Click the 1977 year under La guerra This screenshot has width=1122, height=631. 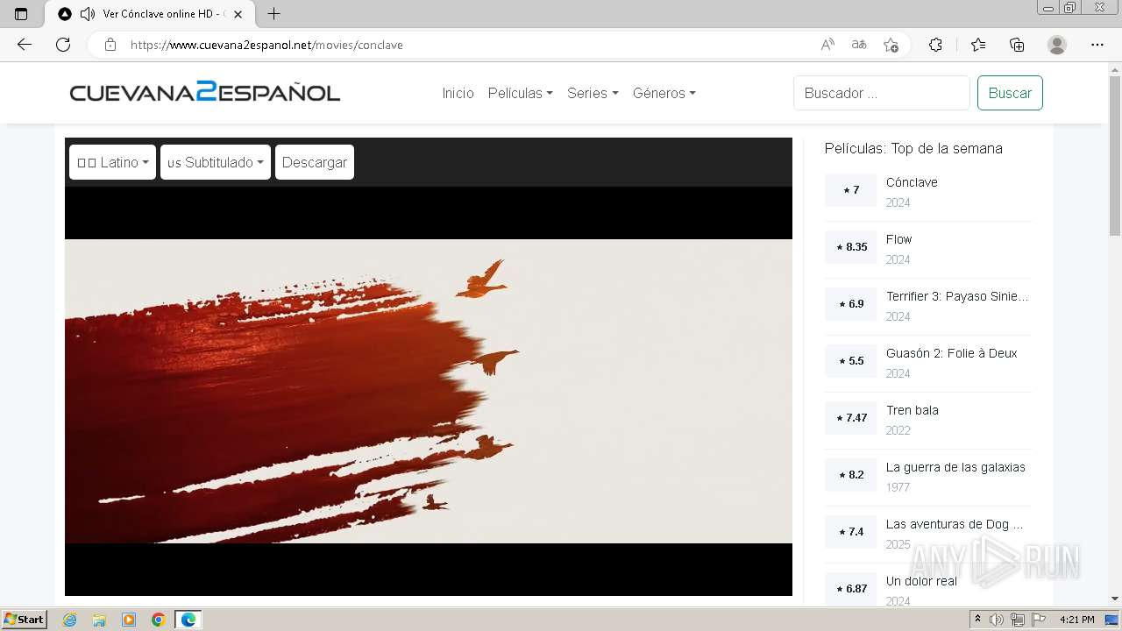coord(898,487)
